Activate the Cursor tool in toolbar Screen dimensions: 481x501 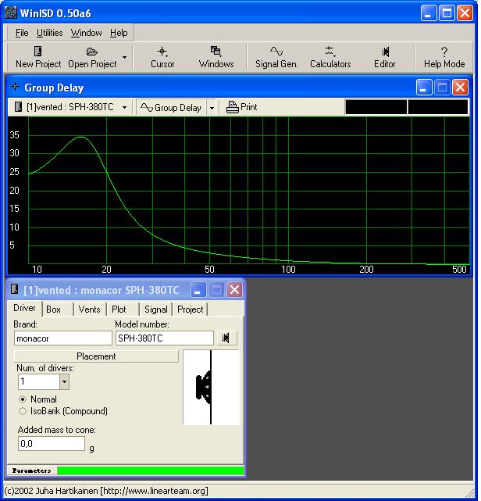click(162, 57)
